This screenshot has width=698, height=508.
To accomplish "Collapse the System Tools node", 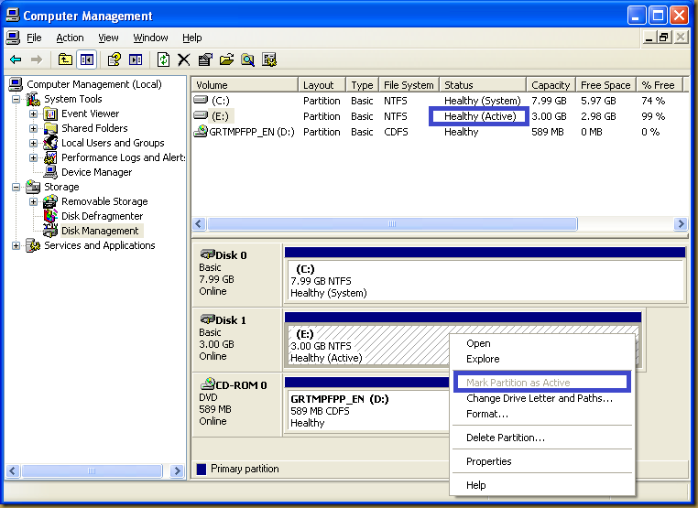I will [x=16, y=100].
